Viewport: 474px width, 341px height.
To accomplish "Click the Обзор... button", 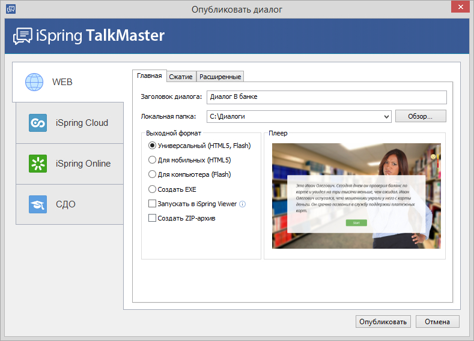I will point(421,116).
